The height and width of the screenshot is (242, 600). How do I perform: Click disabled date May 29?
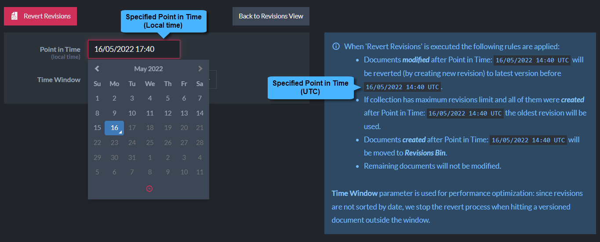pyautogui.click(x=98, y=157)
